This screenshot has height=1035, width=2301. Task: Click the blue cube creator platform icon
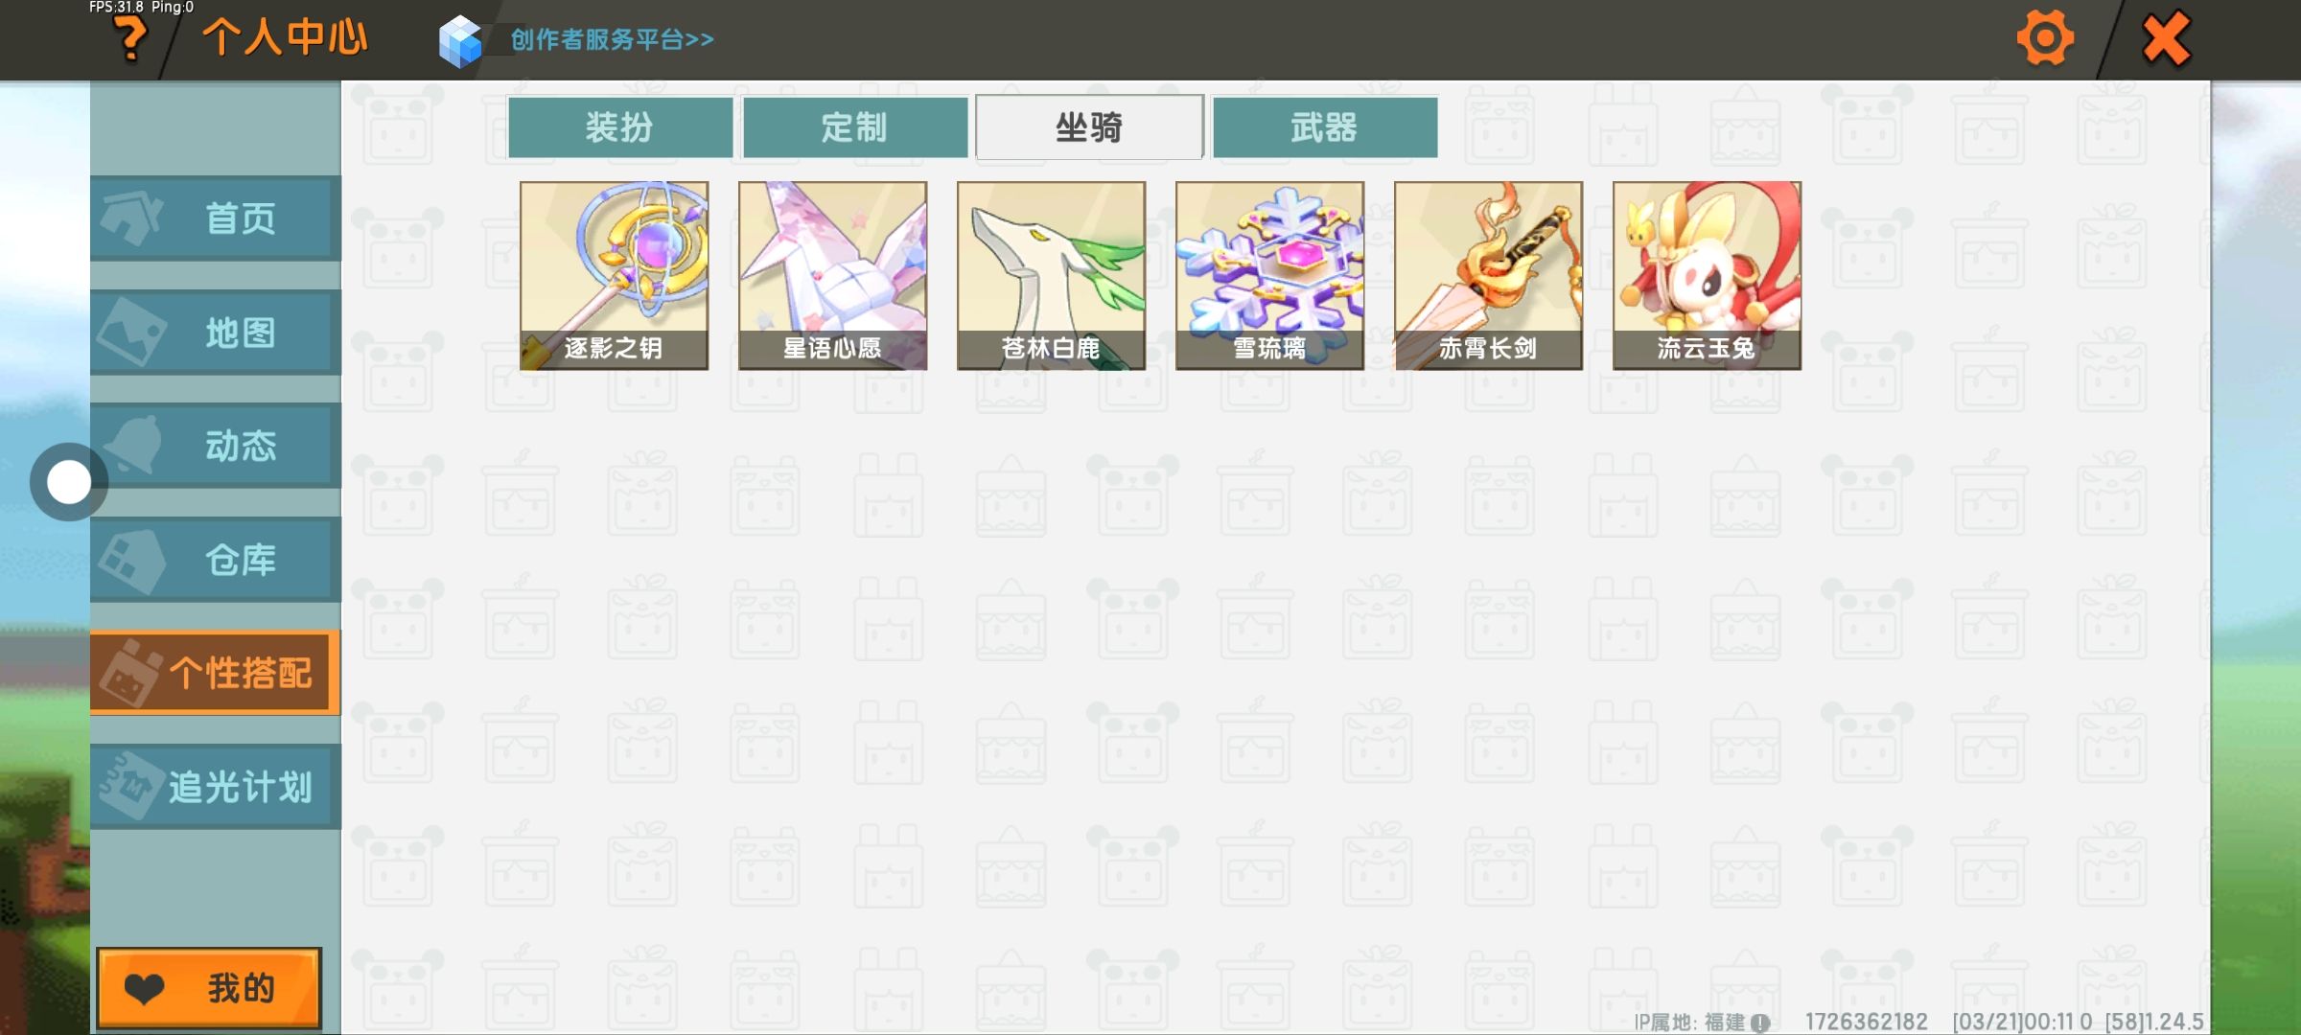point(460,41)
